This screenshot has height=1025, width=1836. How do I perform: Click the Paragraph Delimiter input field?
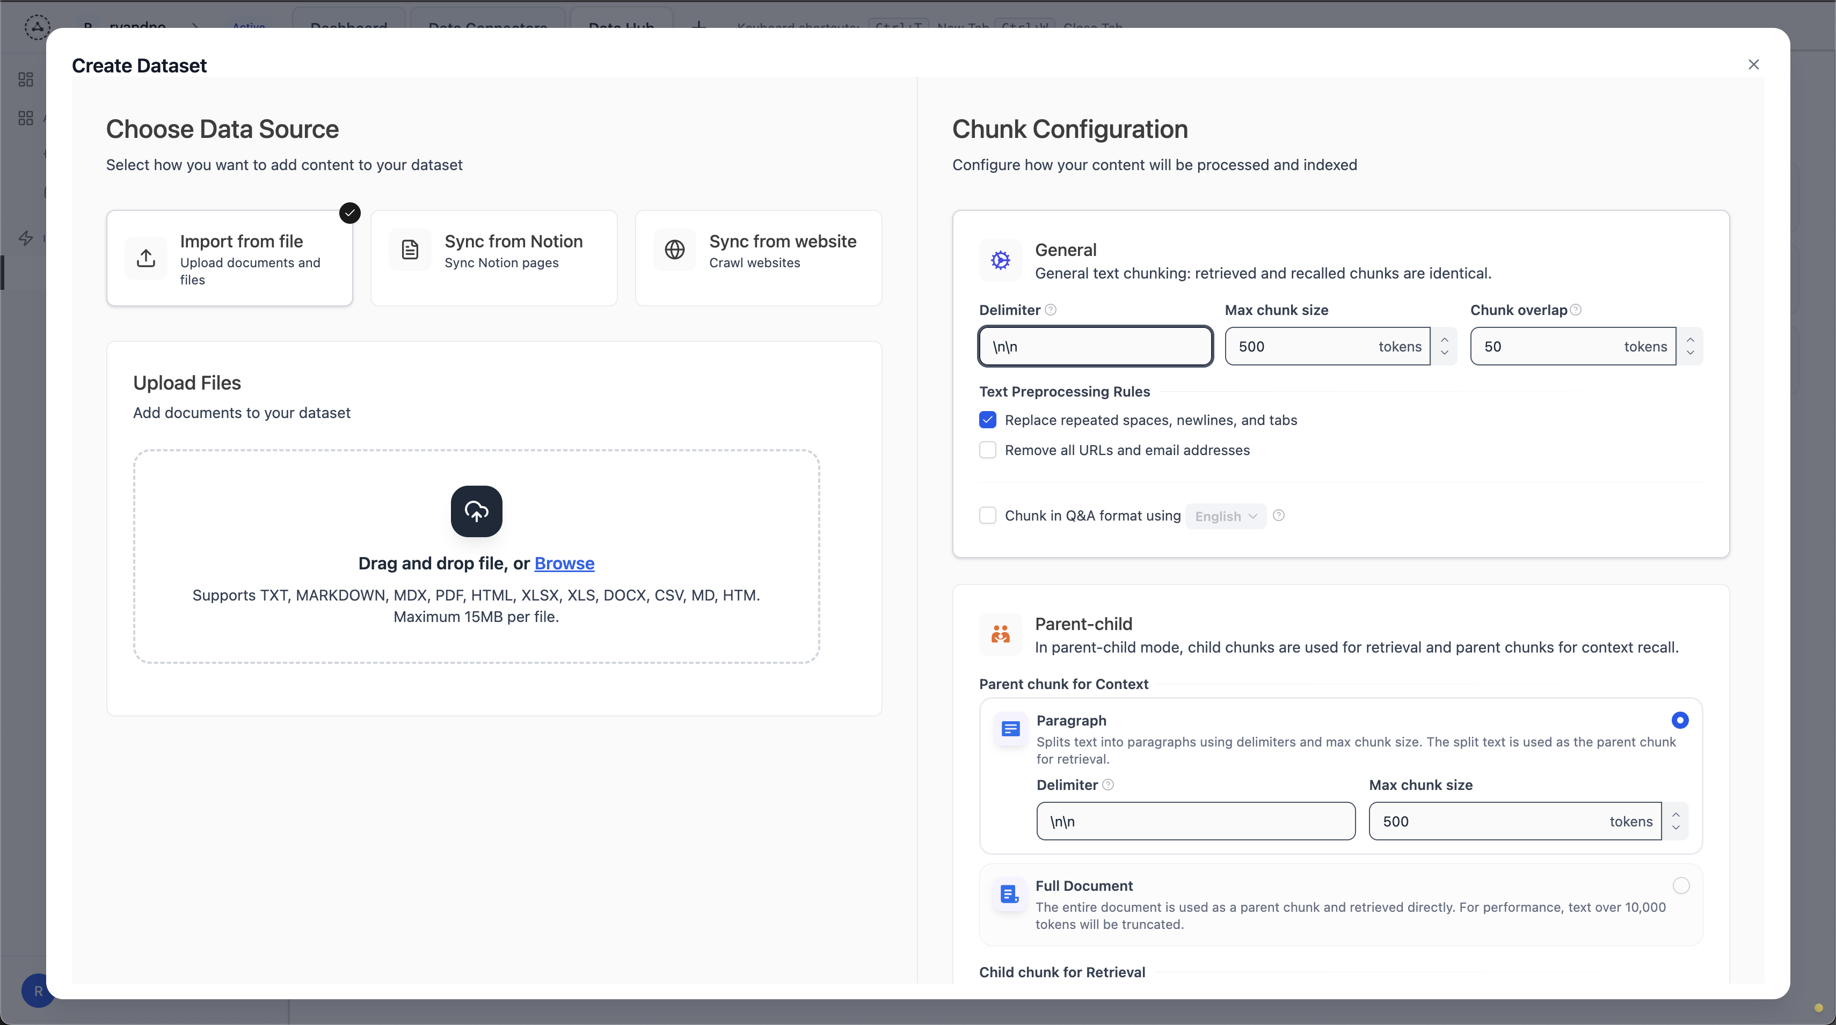tap(1195, 821)
